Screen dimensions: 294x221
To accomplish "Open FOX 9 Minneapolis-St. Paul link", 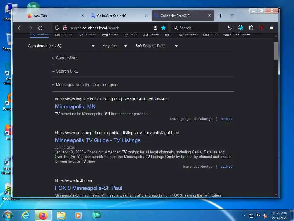I will 88,188.
